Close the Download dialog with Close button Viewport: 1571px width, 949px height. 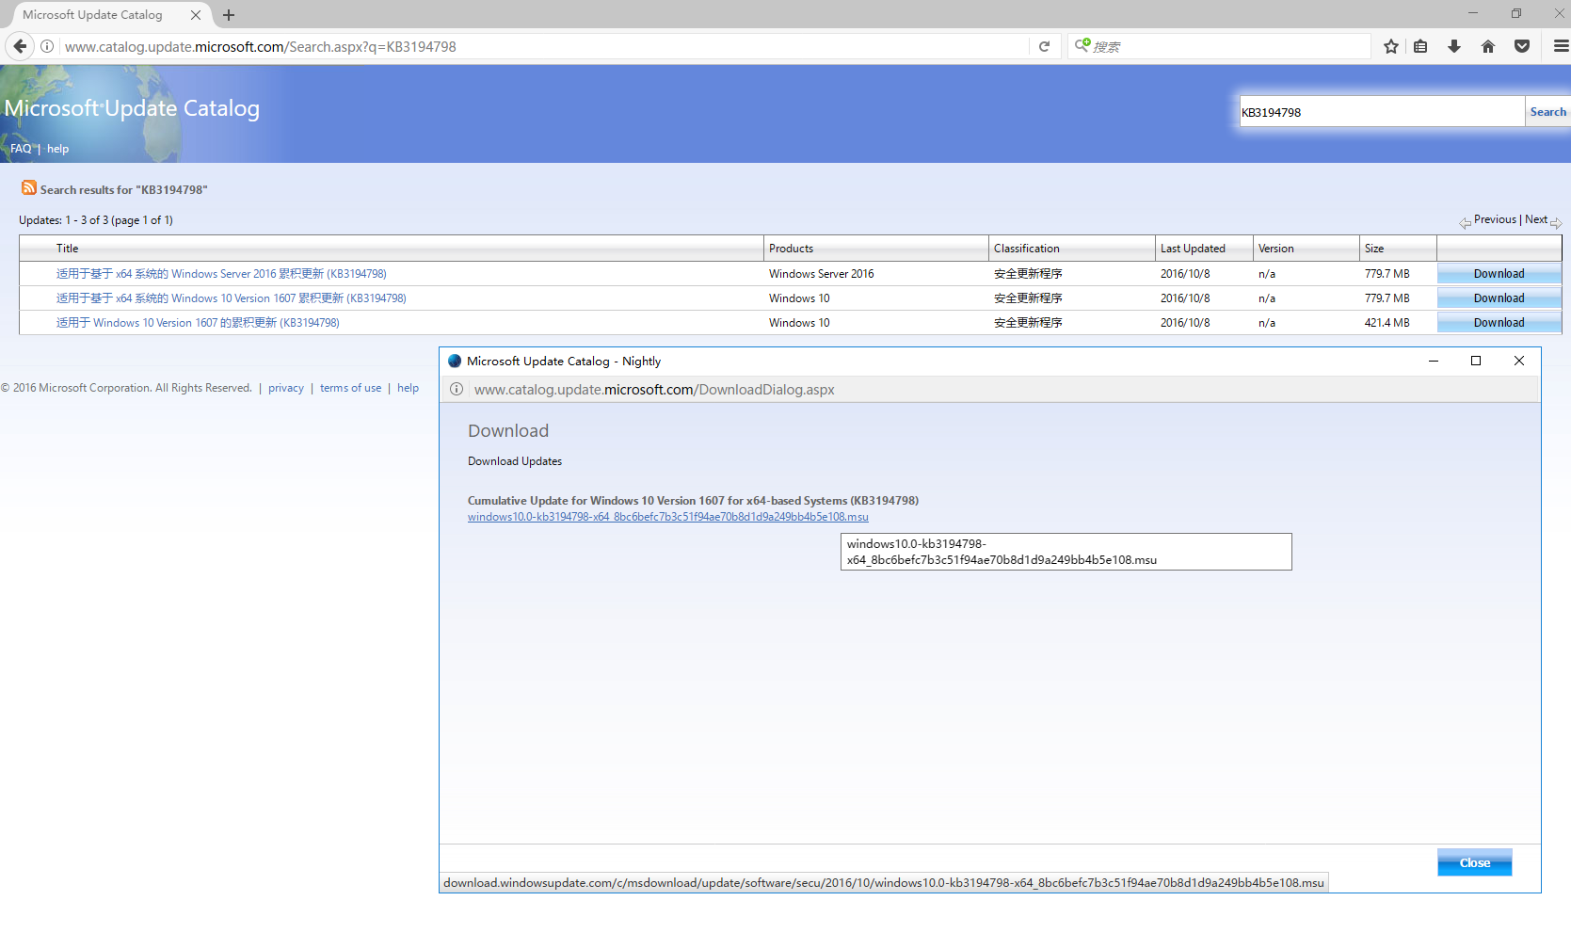coord(1474,862)
